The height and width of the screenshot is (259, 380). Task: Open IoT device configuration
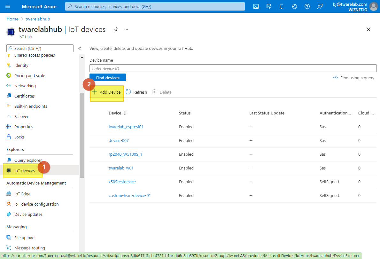36,204
